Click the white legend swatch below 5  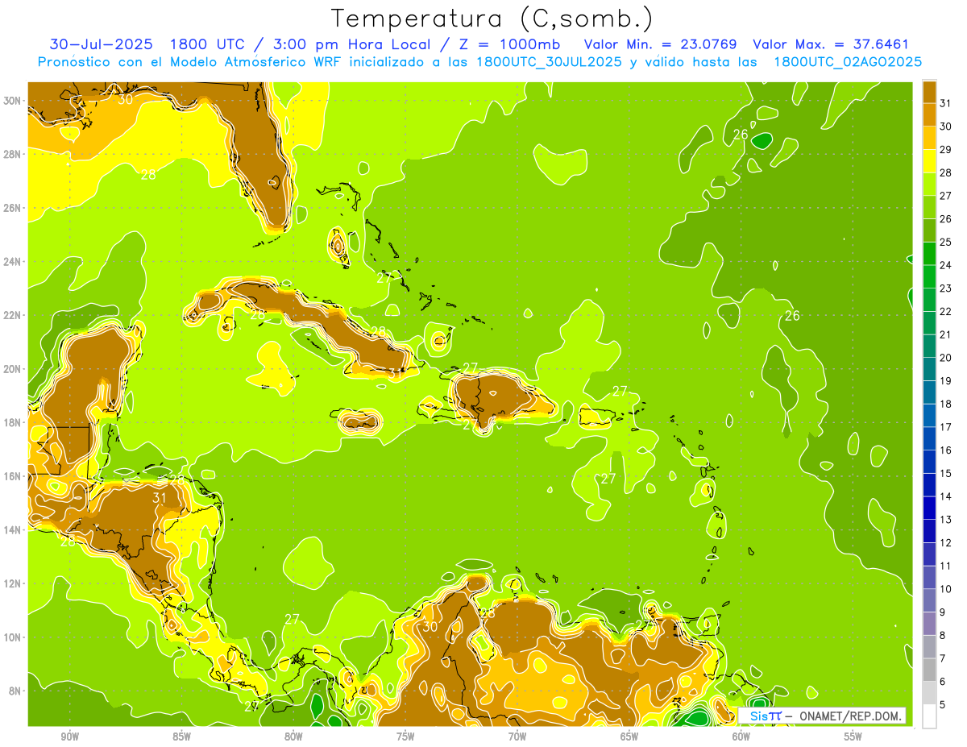(929, 716)
